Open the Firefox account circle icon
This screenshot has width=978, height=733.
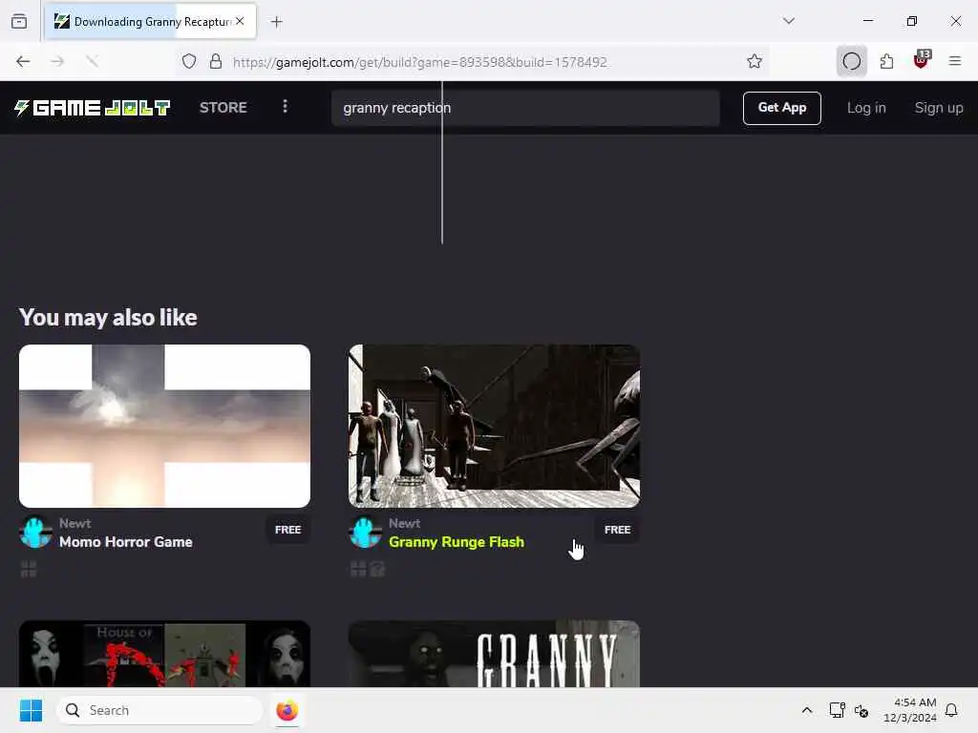pyautogui.click(x=851, y=61)
